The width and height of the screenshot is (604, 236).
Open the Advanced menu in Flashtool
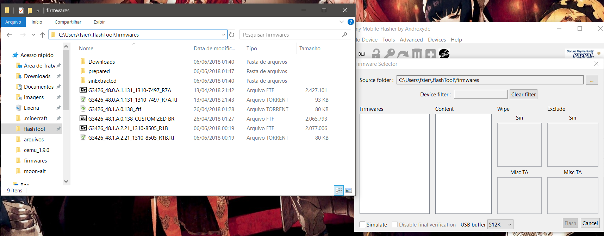tap(411, 40)
